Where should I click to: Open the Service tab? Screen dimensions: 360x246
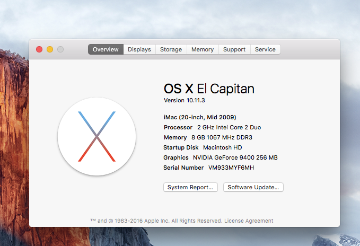point(265,49)
